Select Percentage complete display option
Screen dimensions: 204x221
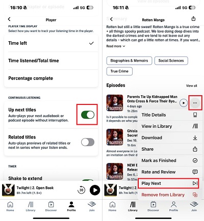pyautogui.click(x=51, y=78)
